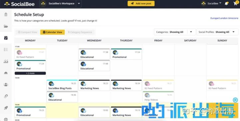Switch to Category Sequence tab
240x121 pixels.
[80, 32]
